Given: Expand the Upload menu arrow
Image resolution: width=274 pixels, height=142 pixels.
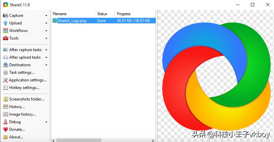Looking at the screenshot, I should tap(46, 23).
